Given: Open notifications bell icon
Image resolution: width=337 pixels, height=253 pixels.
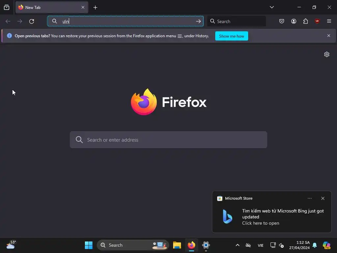Looking at the screenshot, I should (x=314, y=245).
